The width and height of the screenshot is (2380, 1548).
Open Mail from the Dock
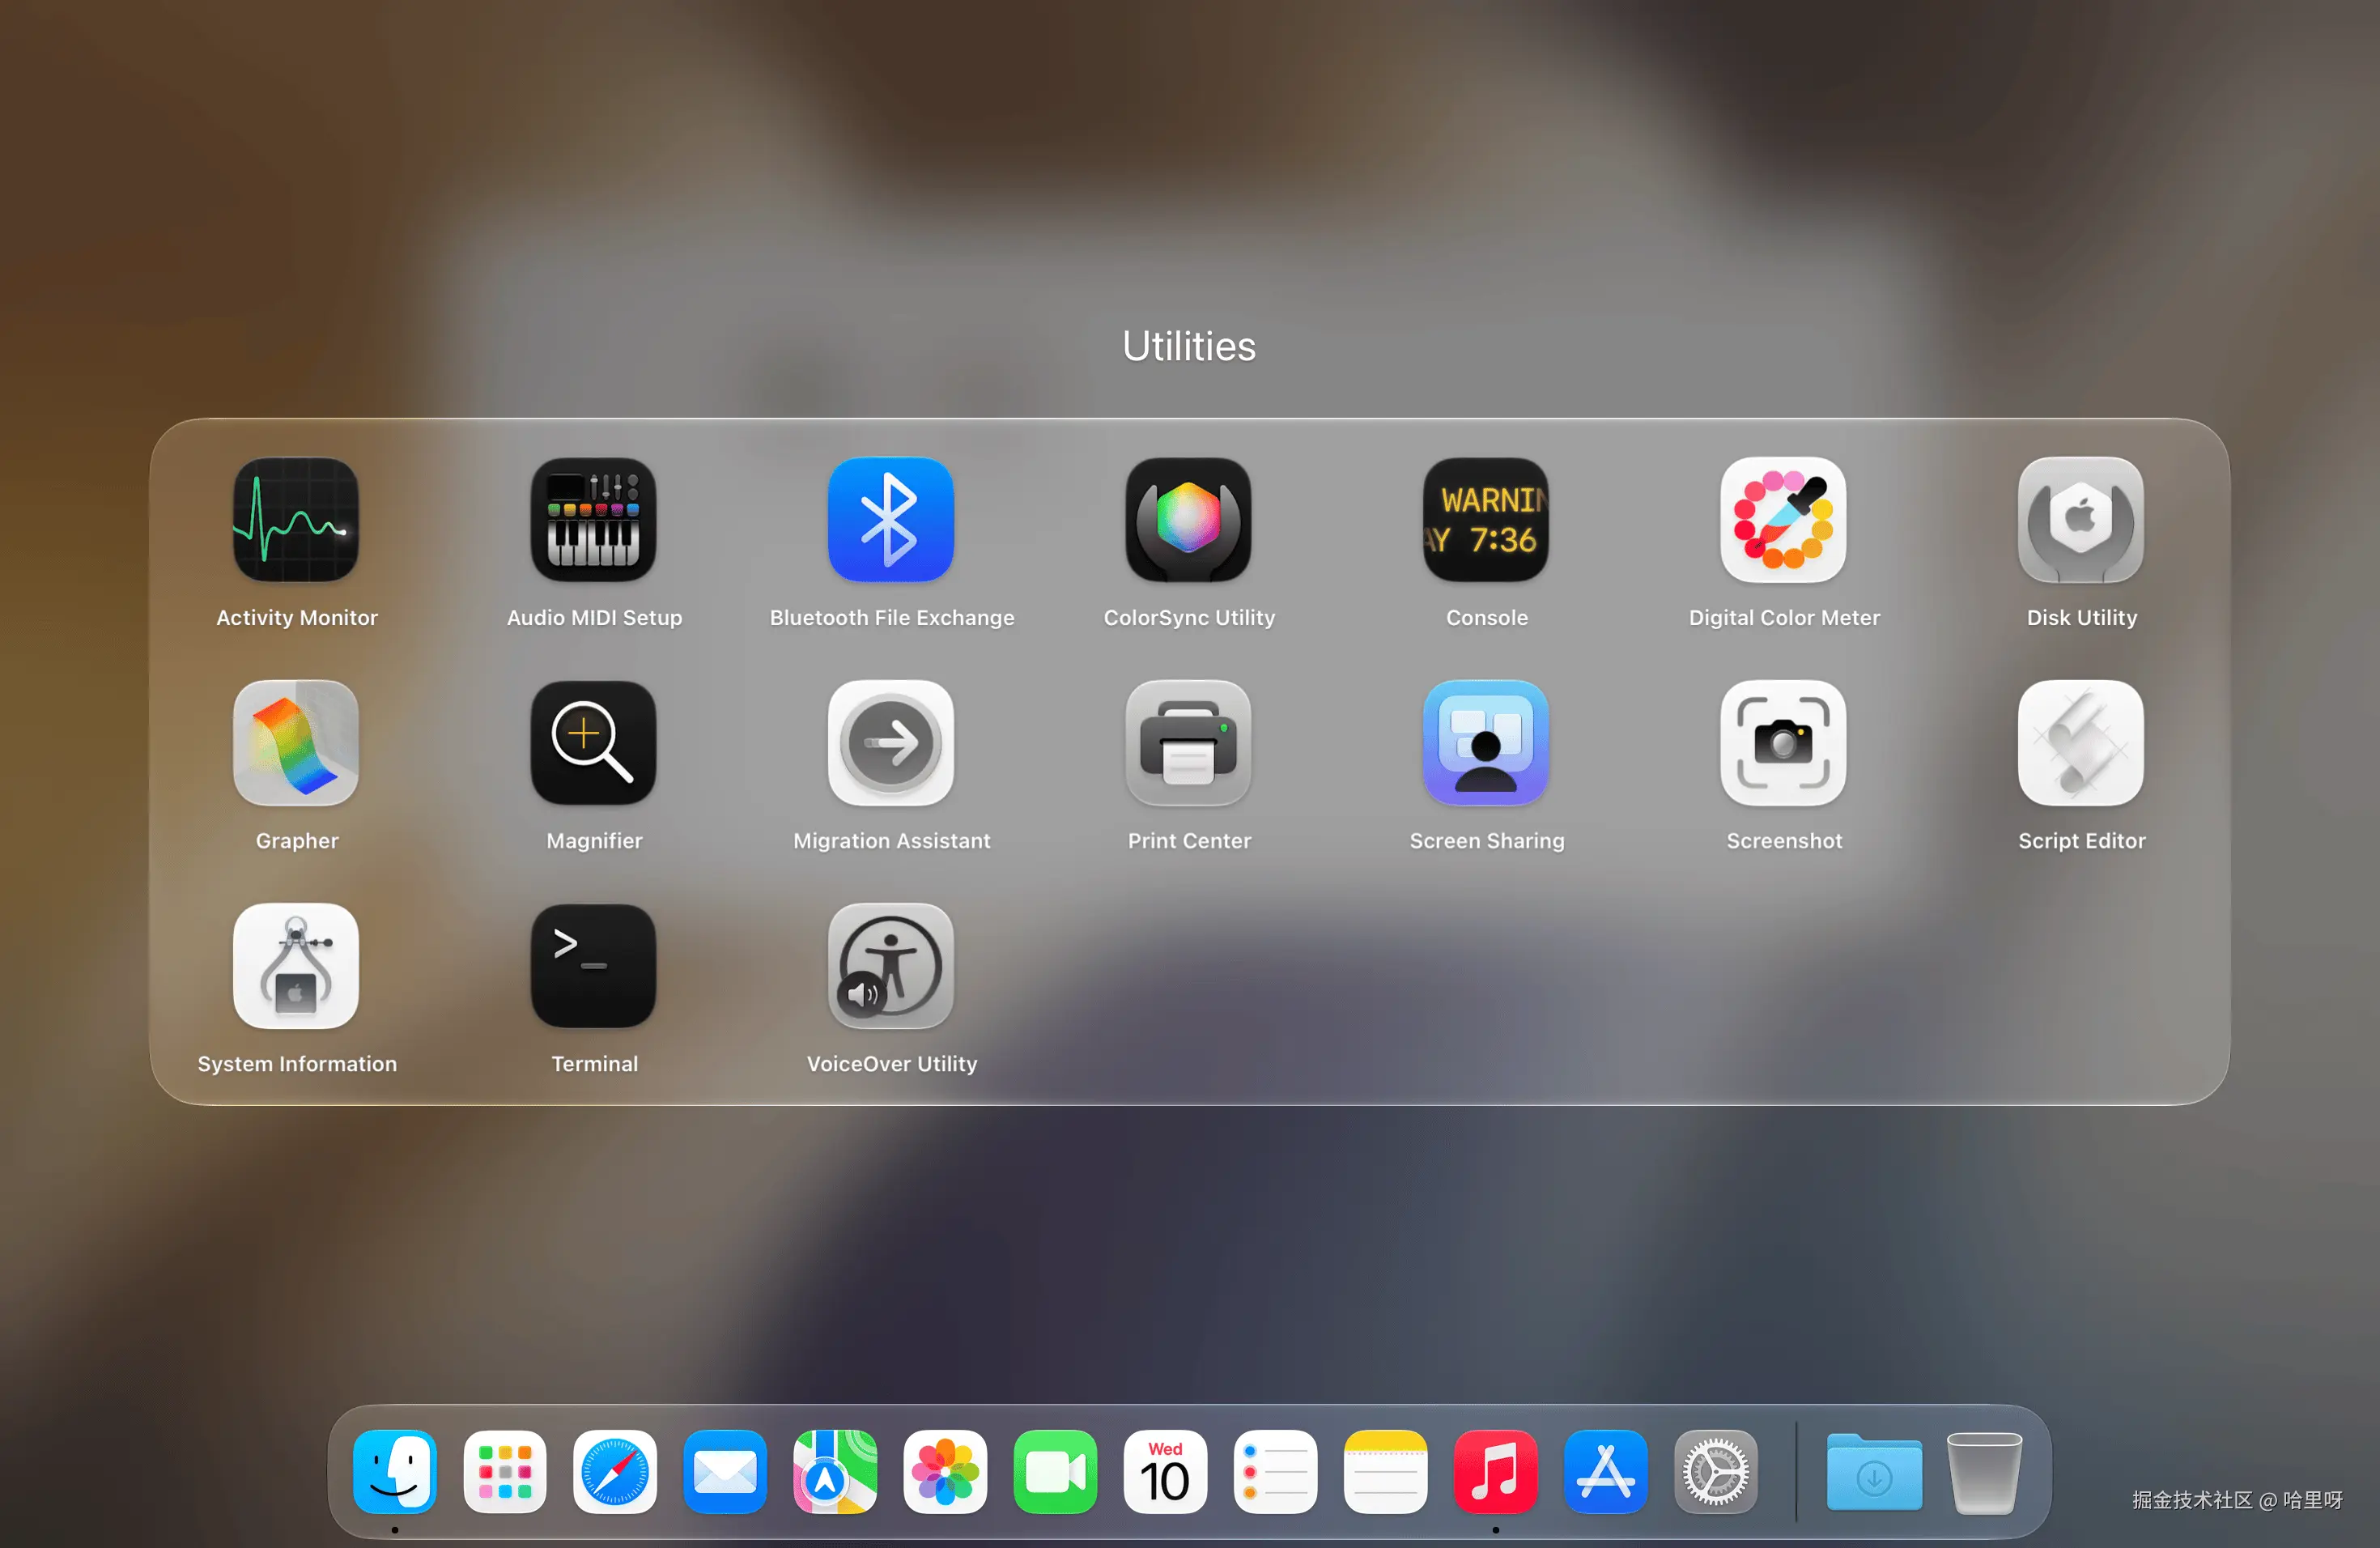pyautogui.click(x=725, y=1471)
